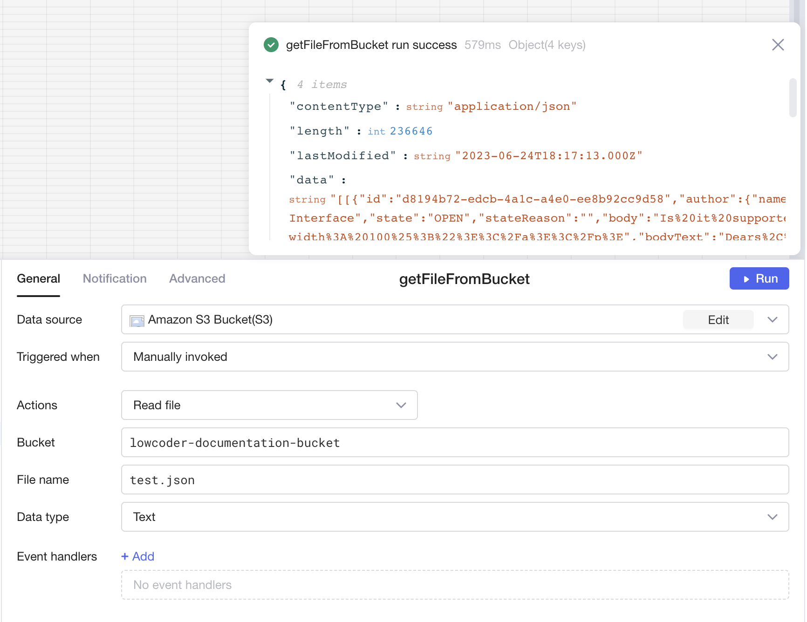
Task: Focus the File name field with test.json
Action: pyautogui.click(x=454, y=480)
